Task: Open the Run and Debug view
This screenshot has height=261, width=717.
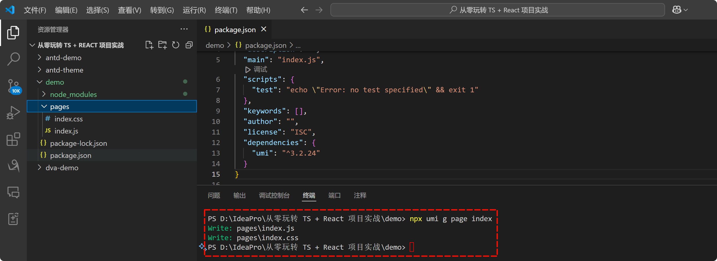Action: point(13,112)
